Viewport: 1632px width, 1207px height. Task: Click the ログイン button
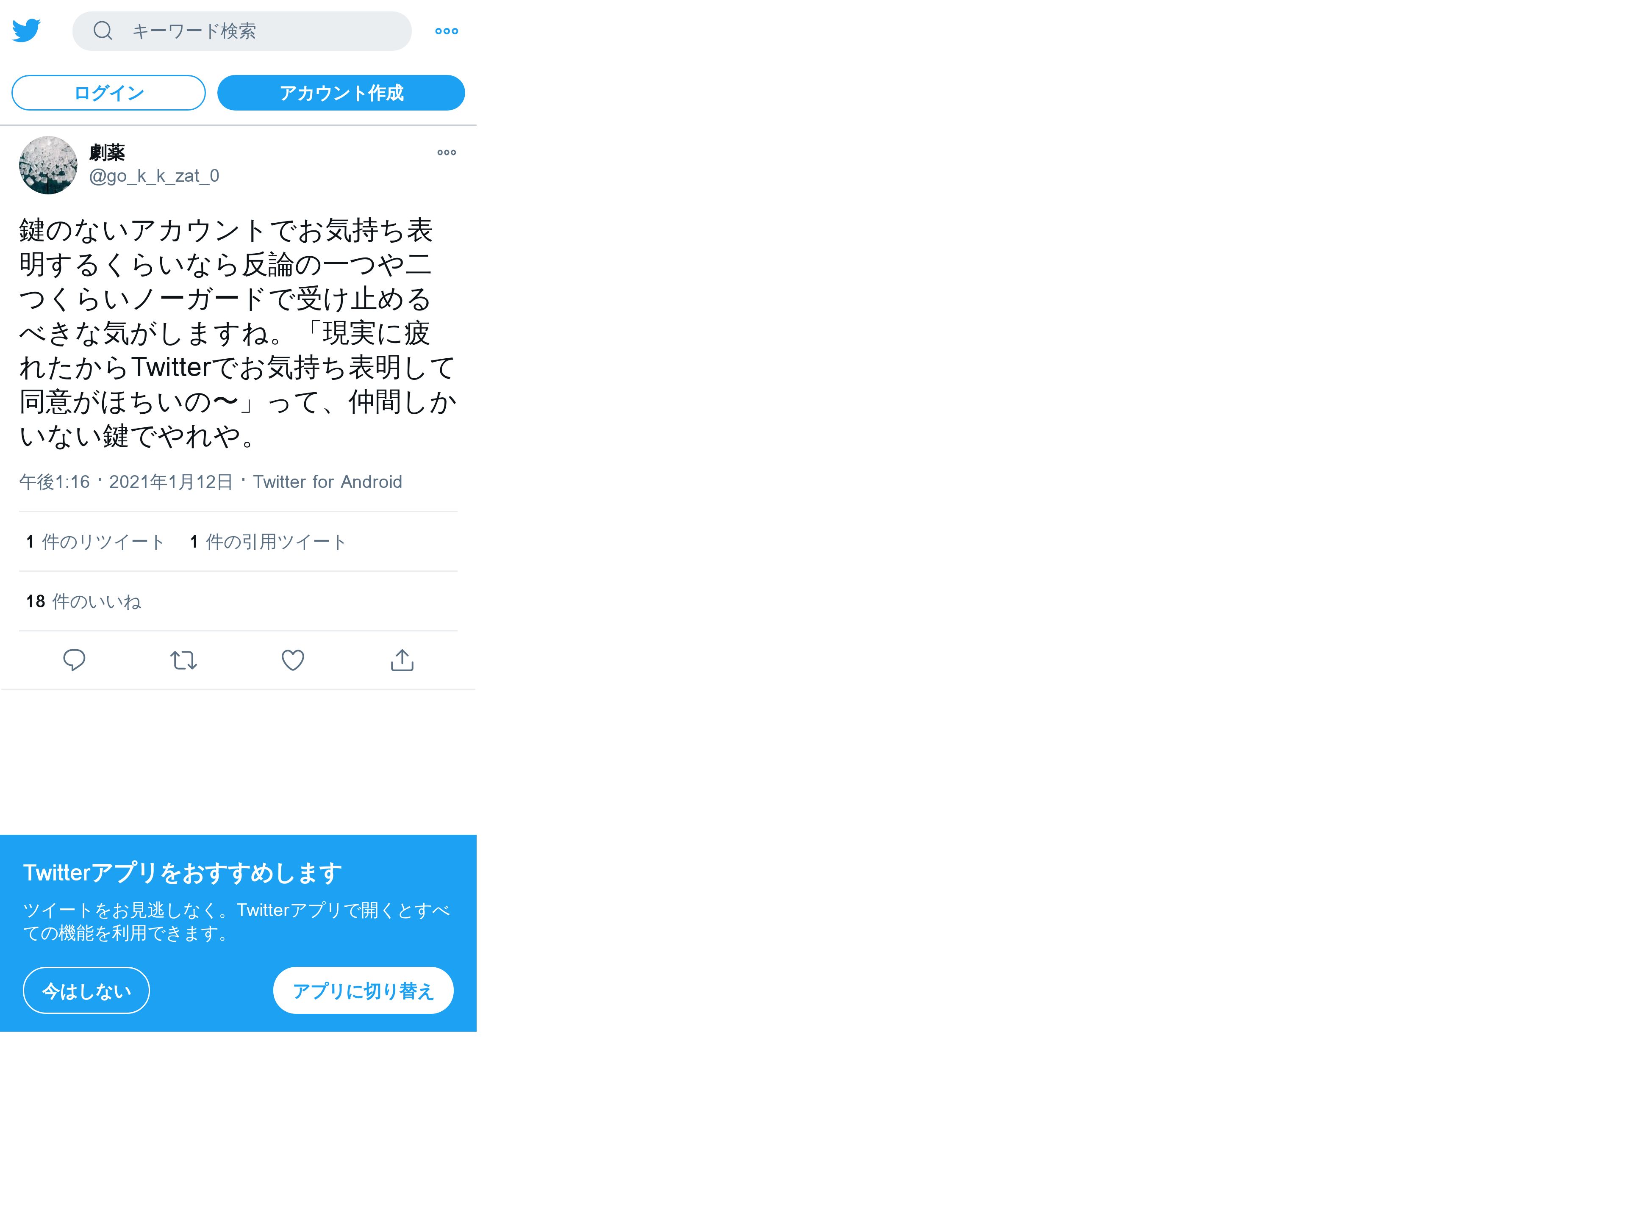coord(109,93)
